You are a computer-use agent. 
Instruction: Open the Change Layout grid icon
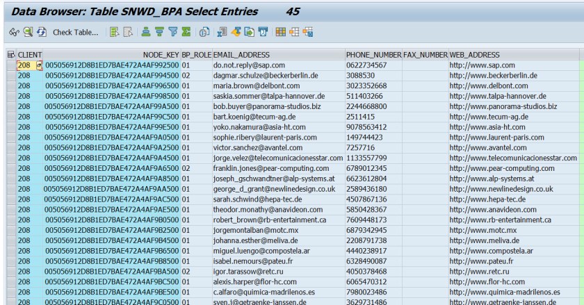click(281, 32)
